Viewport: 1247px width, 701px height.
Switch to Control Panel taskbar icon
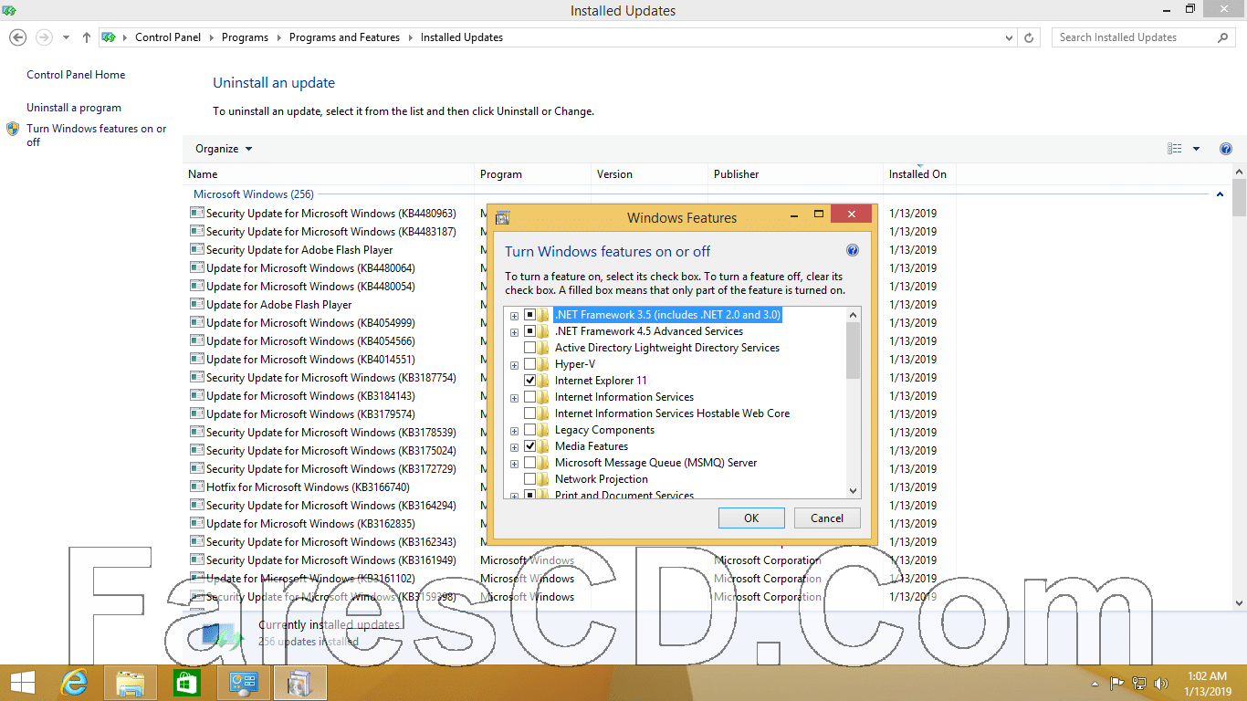(x=243, y=682)
